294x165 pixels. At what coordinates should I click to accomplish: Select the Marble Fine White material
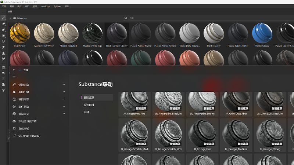coord(44,35)
